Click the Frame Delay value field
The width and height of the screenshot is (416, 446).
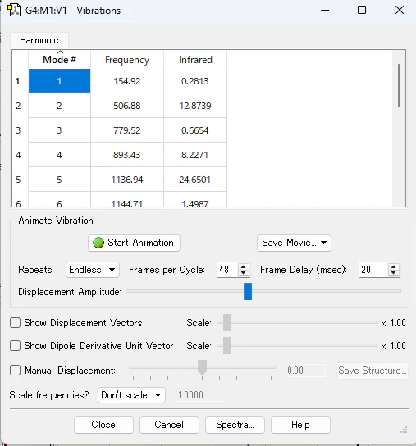pos(373,270)
